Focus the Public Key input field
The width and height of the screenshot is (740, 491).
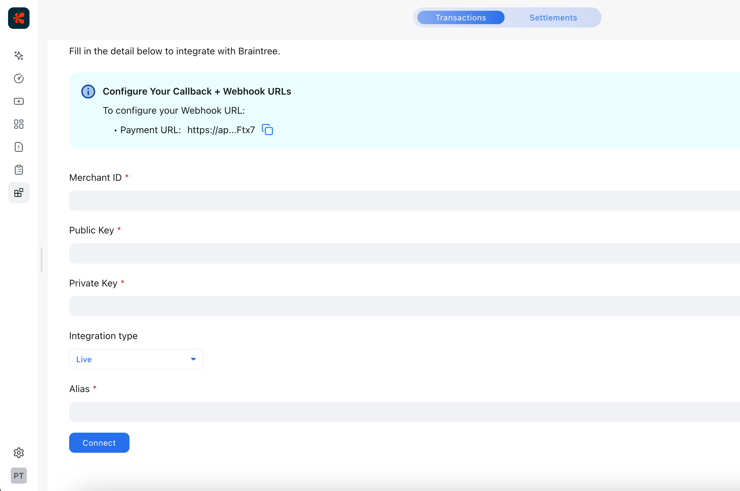pos(405,254)
